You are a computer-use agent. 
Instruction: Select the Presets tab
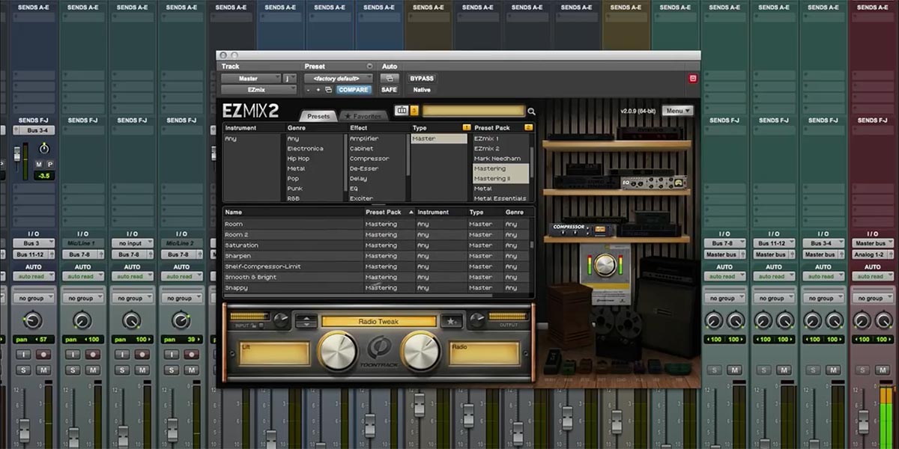click(318, 116)
